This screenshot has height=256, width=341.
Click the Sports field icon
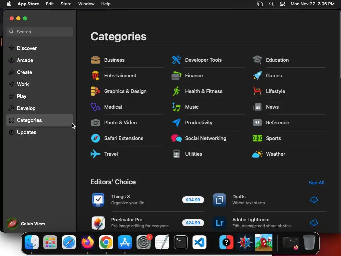pos(257,138)
